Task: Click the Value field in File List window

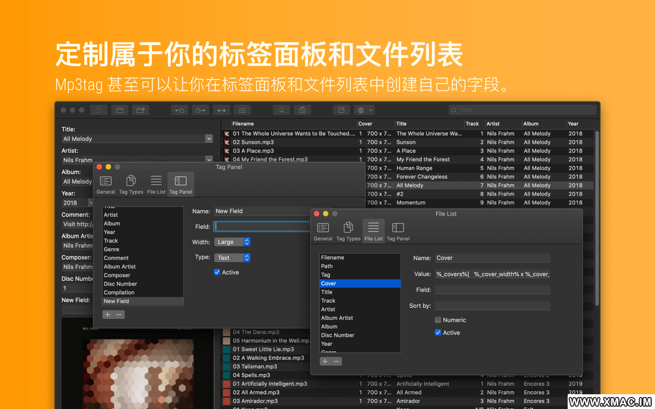Action: point(492,274)
